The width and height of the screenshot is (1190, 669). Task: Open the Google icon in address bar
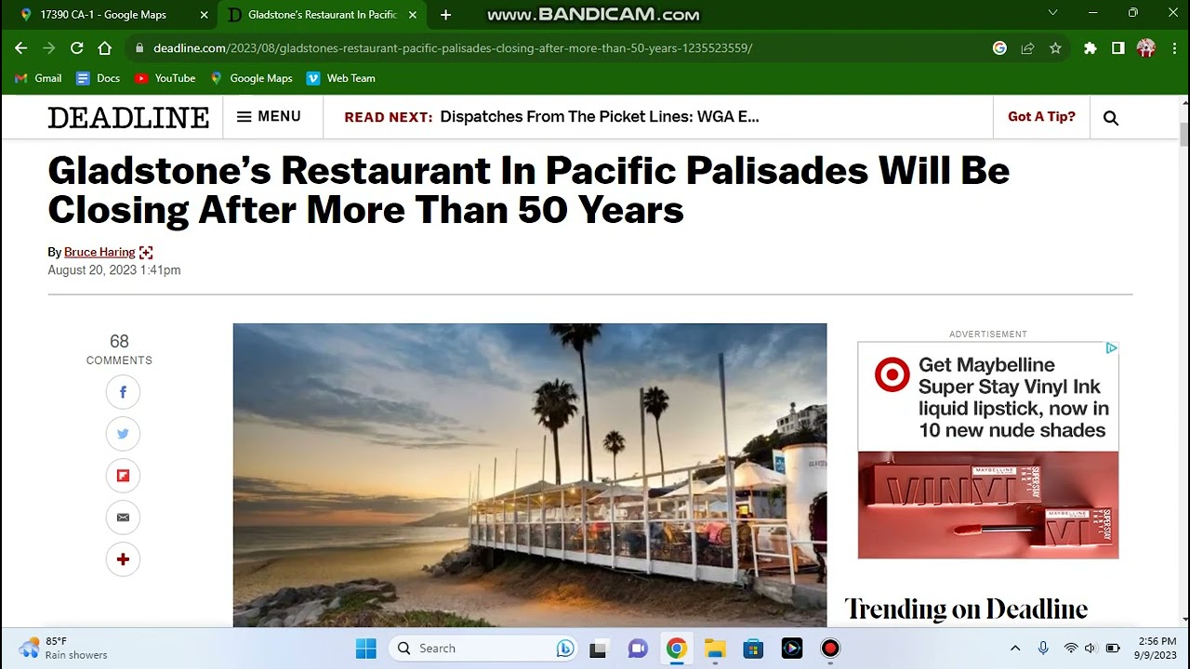coord(999,48)
